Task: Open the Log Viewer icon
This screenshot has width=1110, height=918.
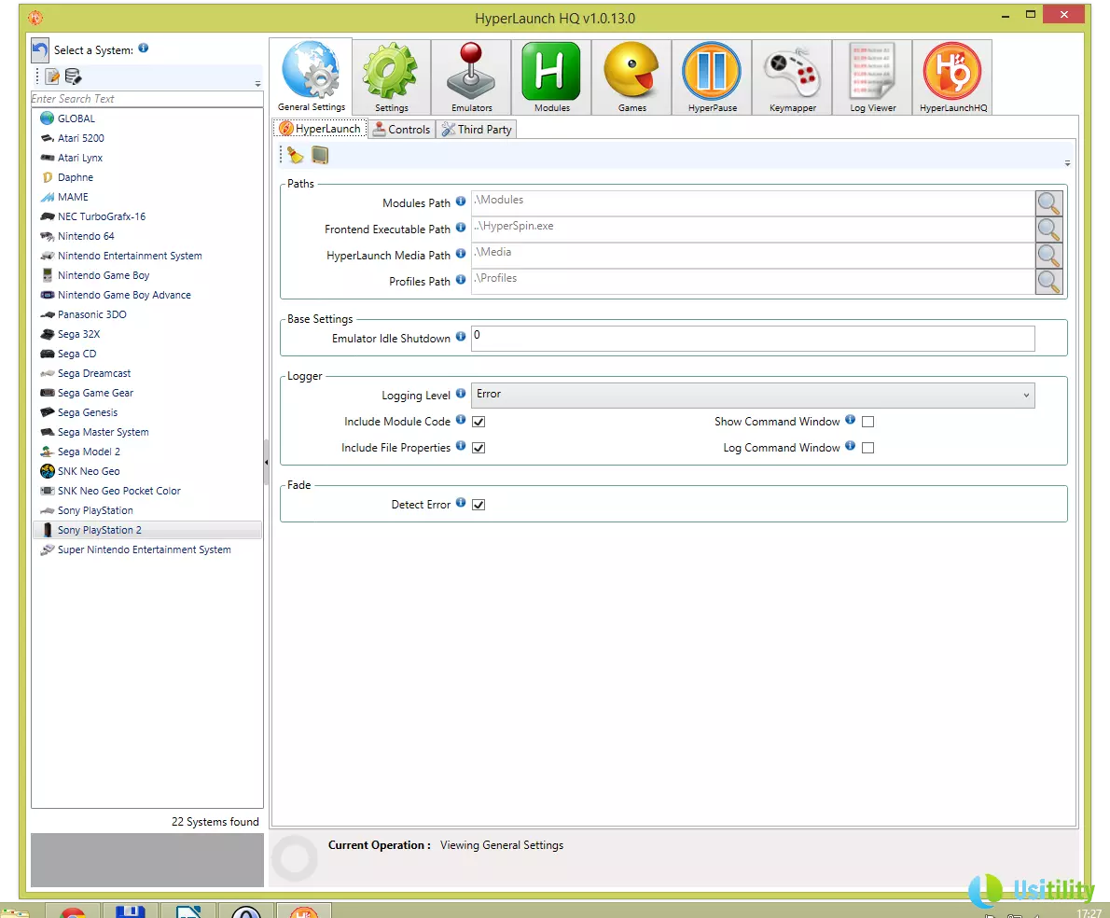Action: pyautogui.click(x=872, y=77)
